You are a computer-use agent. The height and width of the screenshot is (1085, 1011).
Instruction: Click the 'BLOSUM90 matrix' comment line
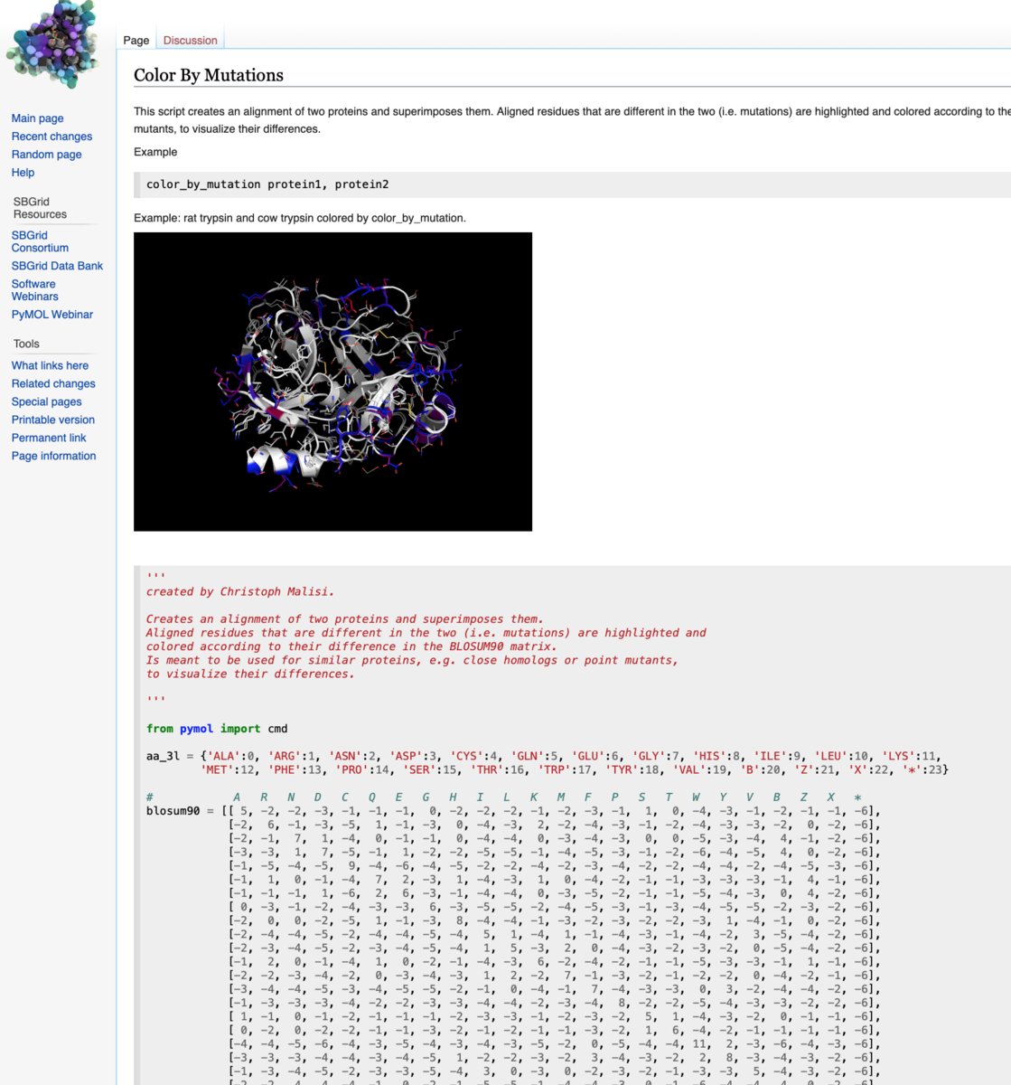tap(352, 647)
